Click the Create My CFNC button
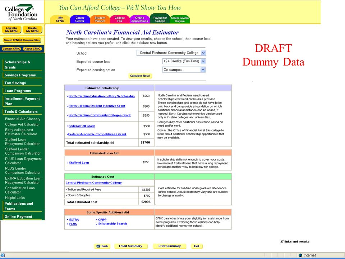This screenshot has width=345, height=259. pos(32,29)
